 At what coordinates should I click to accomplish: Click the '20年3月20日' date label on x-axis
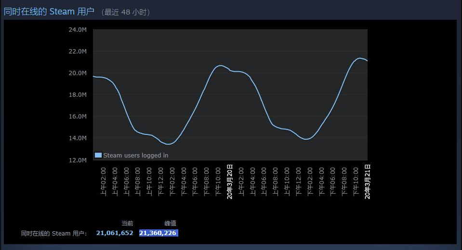(x=230, y=182)
